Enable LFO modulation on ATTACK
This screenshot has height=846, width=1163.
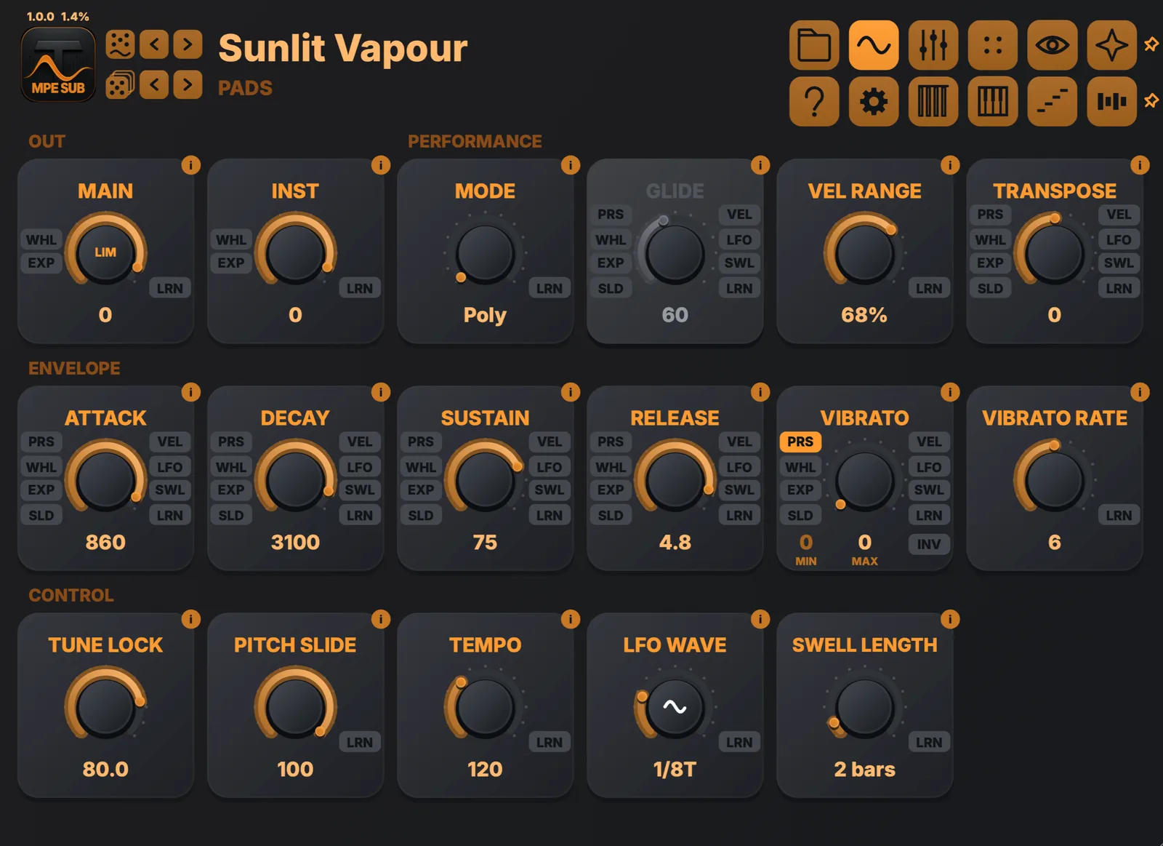coord(170,467)
